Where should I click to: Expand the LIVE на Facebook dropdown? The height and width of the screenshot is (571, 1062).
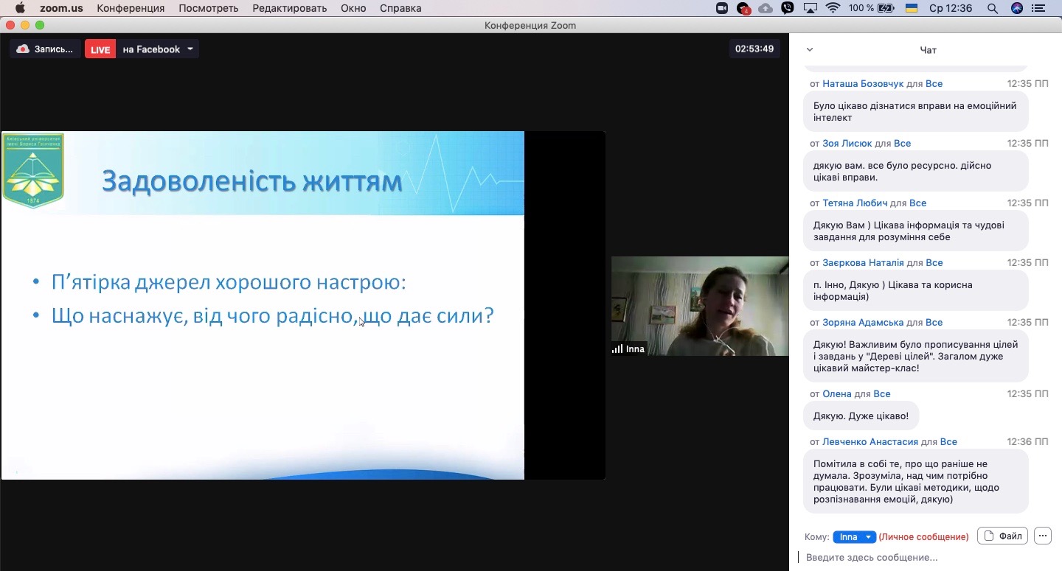[x=190, y=49]
